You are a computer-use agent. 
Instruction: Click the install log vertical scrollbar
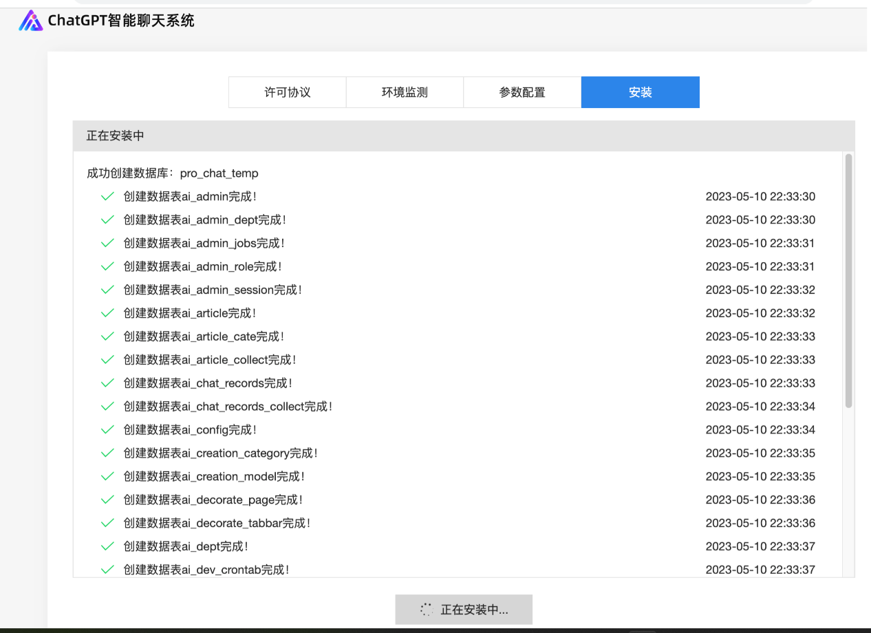coord(848,282)
